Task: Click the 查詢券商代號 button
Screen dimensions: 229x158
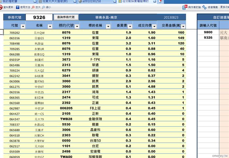Action: click(x=66, y=17)
